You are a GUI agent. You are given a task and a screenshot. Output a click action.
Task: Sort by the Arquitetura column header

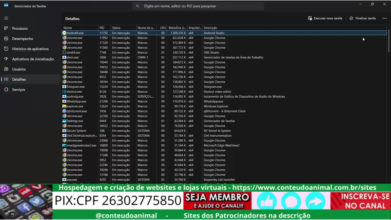pyautogui.click(x=195, y=28)
